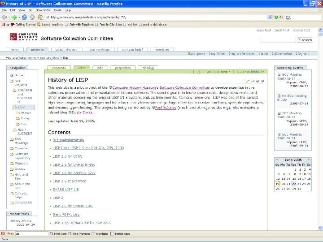Image resolution: width=323 pixels, height=242 pixels.
Task: Open the scc meetings site tab
Action: tap(99, 50)
